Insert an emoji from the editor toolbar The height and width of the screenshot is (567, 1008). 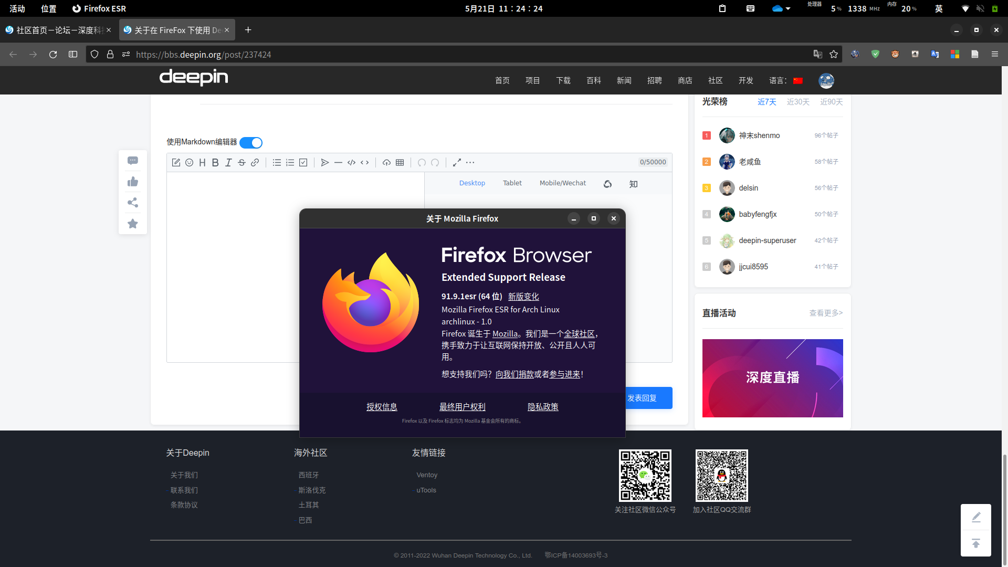coord(189,162)
